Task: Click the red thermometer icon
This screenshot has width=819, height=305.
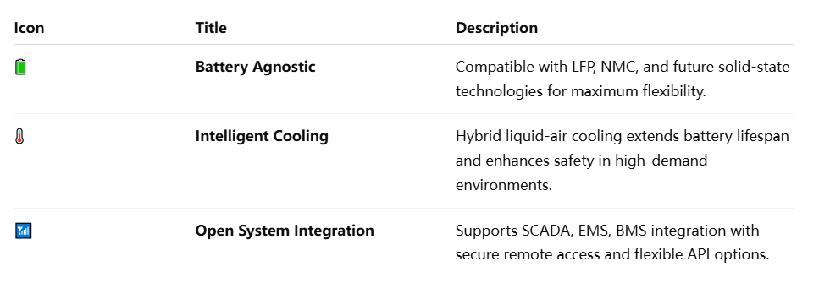Action: pyautogui.click(x=19, y=137)
